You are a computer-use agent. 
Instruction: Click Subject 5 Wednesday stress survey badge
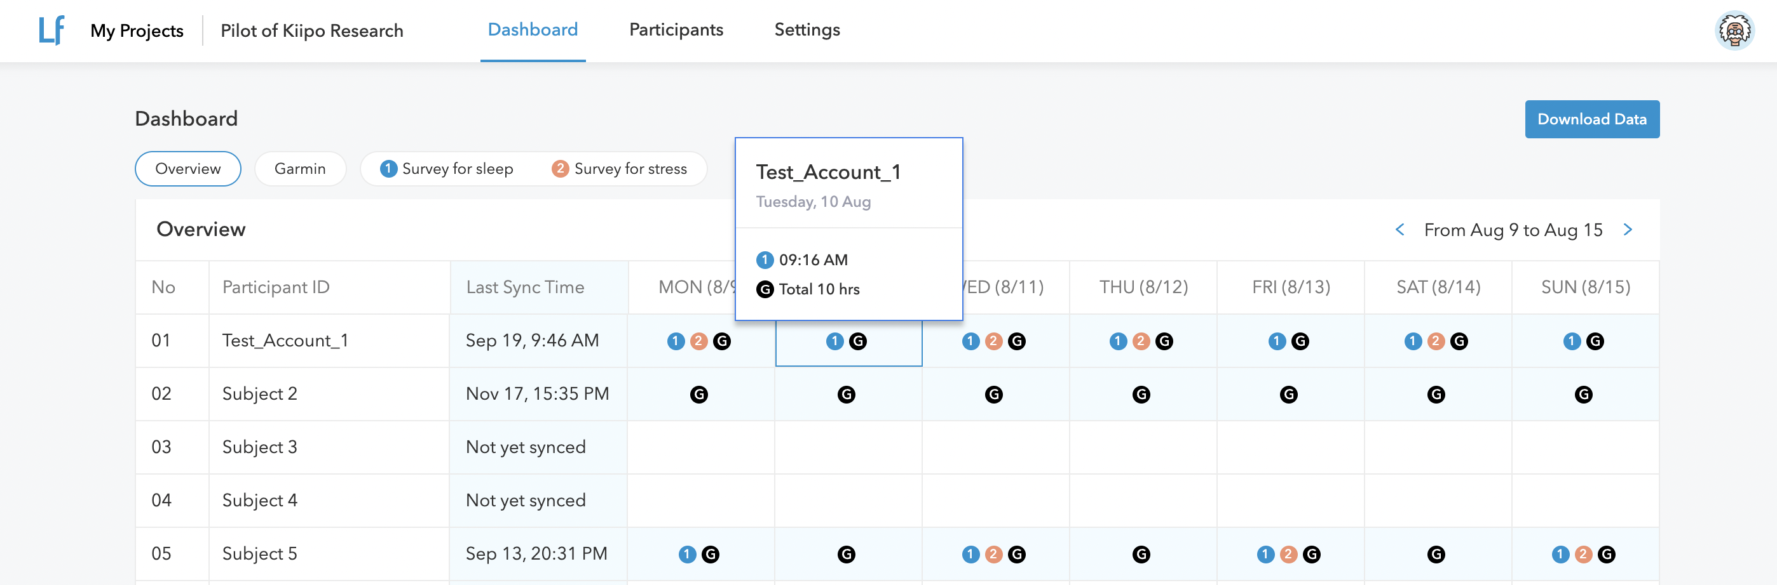point(993,554)
